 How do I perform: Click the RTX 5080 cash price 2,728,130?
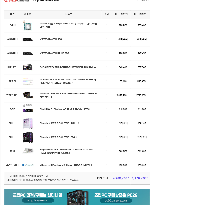pyautogui.click(x=140, y=95)
